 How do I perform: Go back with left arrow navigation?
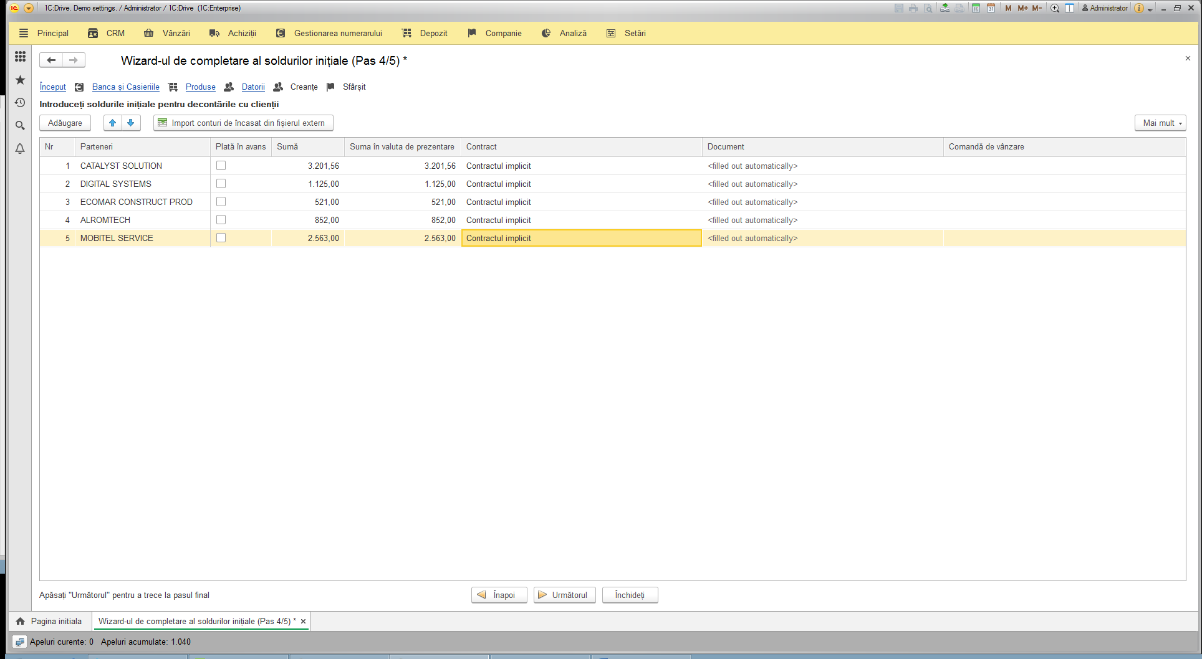[51, 60]
